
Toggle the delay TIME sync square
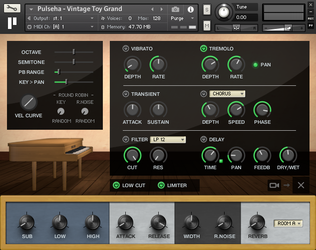221,161
